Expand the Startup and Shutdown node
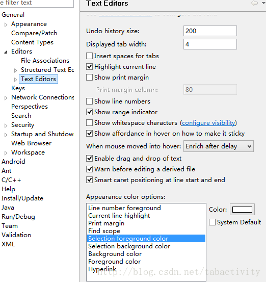 coord(6,135)
